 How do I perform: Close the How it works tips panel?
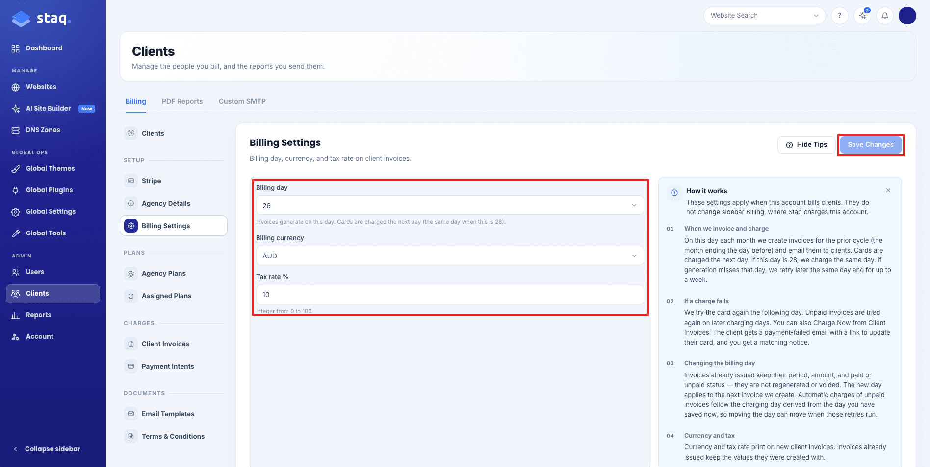pos(888,190)
